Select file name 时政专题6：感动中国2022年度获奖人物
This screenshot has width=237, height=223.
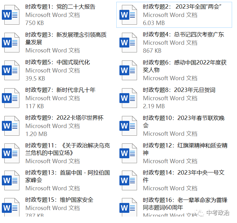(x=185, y=66)
